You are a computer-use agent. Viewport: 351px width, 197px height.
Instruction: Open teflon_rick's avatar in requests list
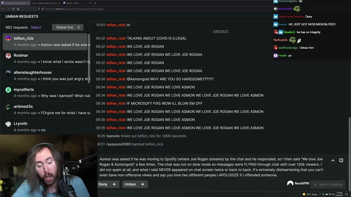(9, 39)
